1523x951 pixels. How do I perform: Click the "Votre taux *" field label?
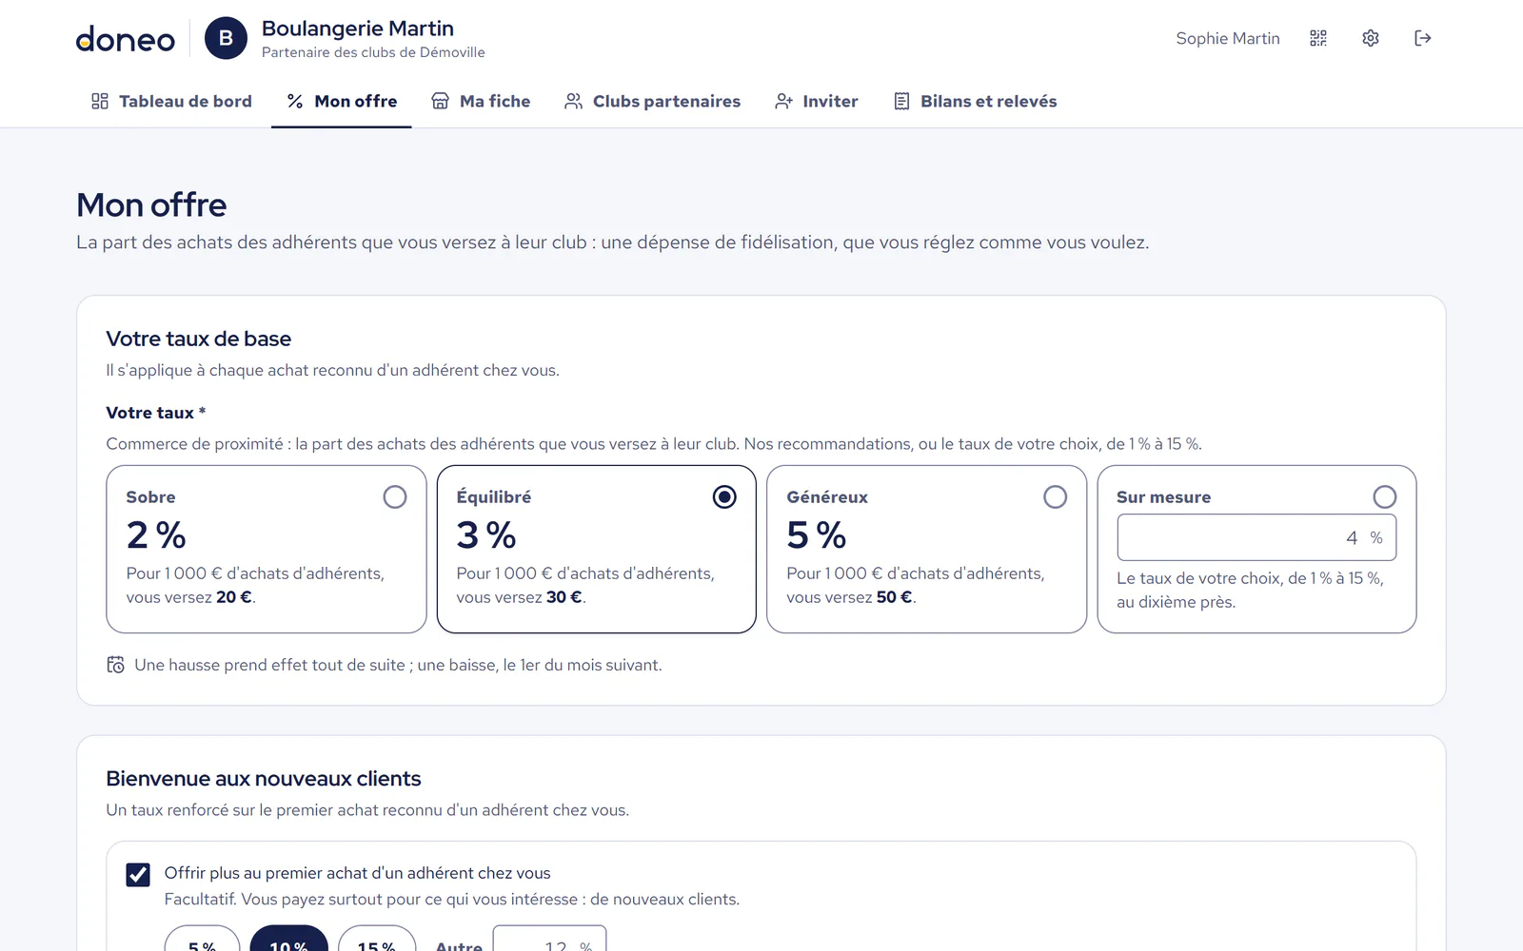[156, 413]
